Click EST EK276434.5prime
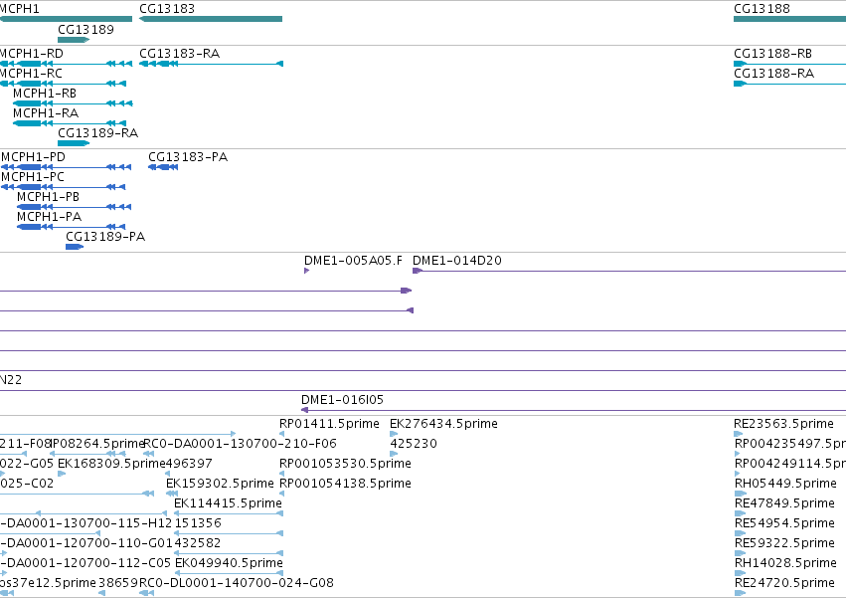The image size is (846, 598). point(443,424)
